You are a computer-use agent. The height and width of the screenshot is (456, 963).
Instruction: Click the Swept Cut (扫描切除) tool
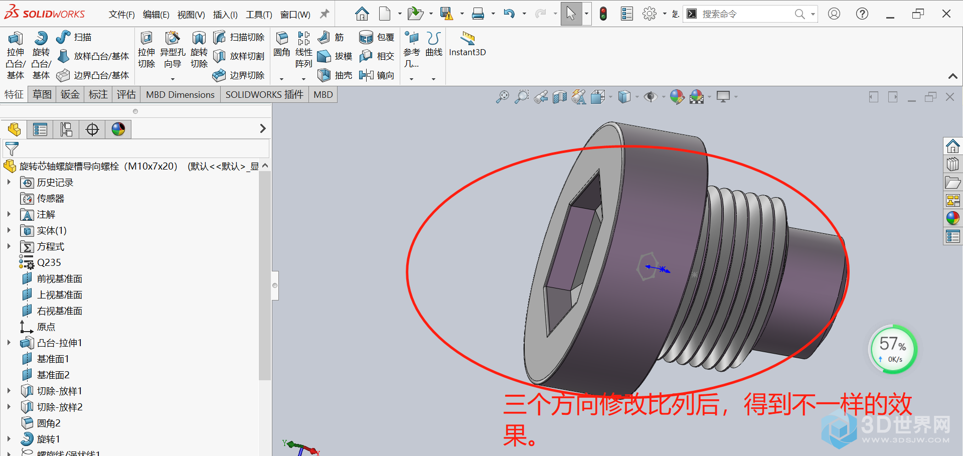[x=239, y=37]
